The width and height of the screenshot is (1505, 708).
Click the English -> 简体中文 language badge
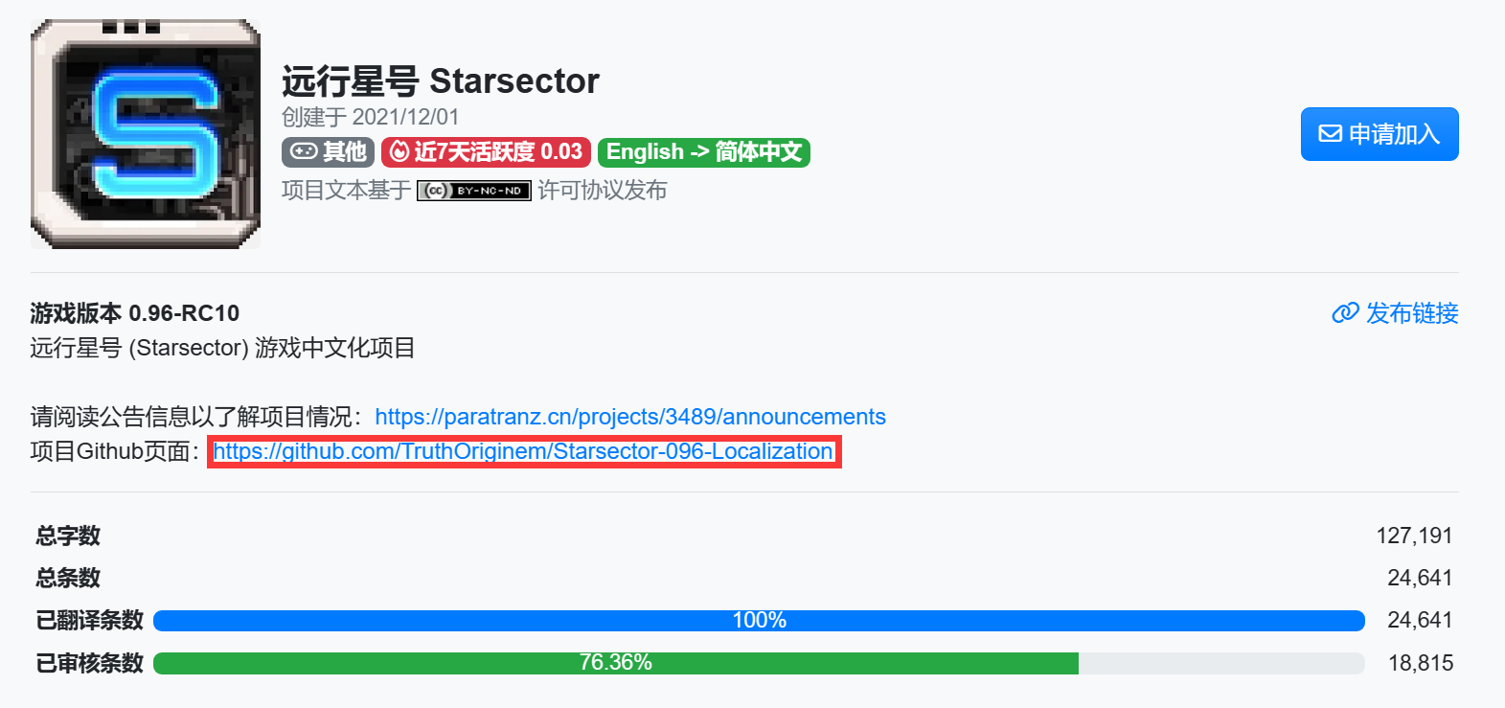pos(704,152)
